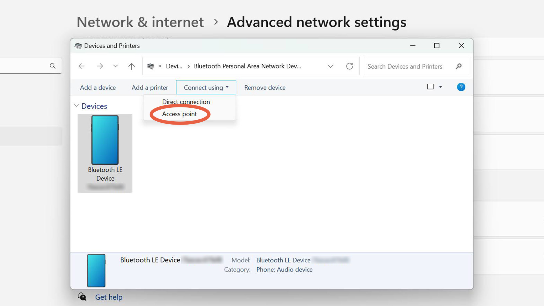Click the devices icon in address bar
544x306 pixels.
click(x=150, y=66)
